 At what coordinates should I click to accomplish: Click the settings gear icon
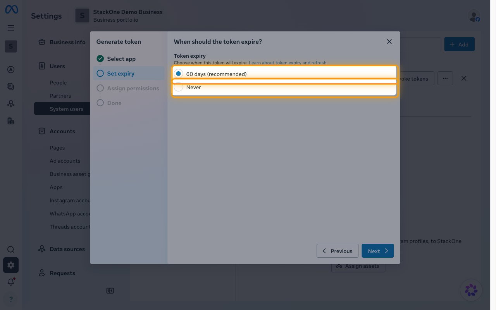pos(11,265)
